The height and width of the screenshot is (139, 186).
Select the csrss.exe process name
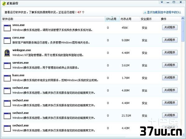click(x=19, y=38)
